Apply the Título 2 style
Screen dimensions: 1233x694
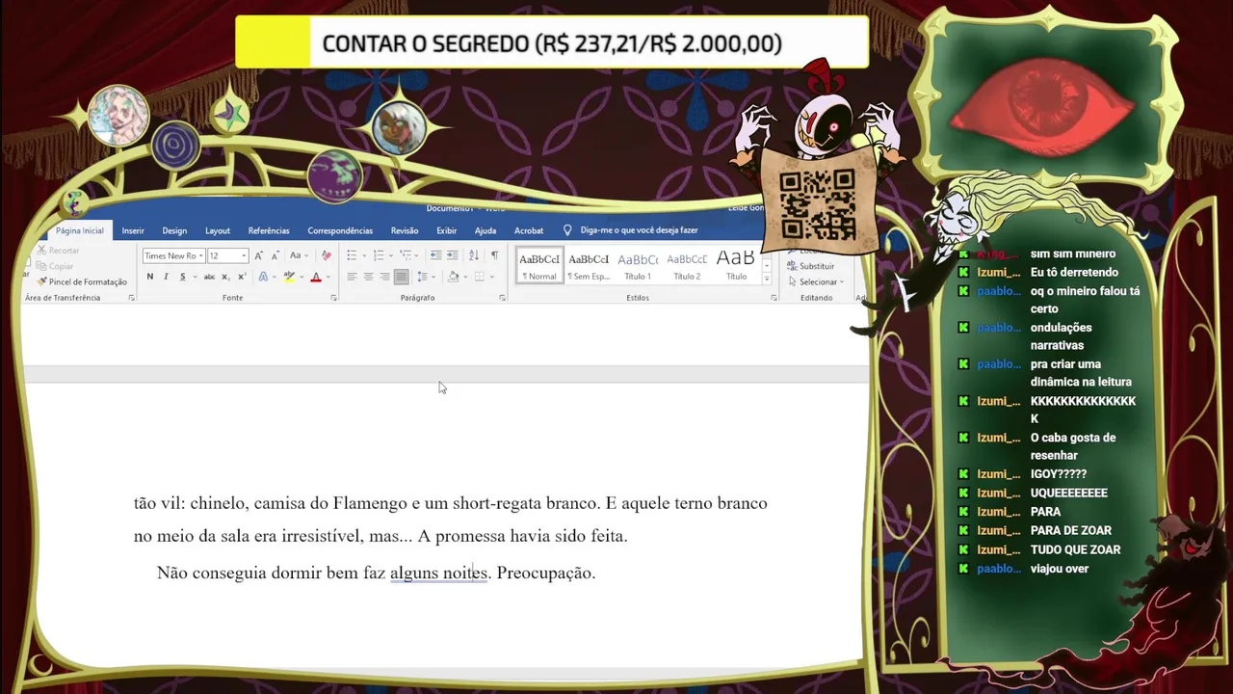[687, 265]
